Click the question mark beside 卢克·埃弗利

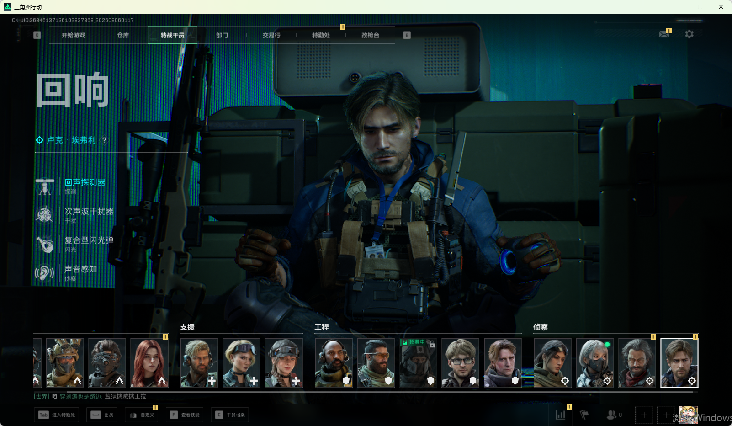click(104, 140)
